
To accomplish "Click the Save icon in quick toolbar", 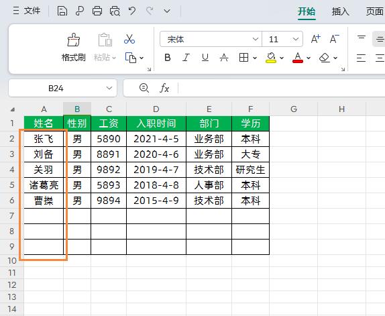I will tap(62, 11).
